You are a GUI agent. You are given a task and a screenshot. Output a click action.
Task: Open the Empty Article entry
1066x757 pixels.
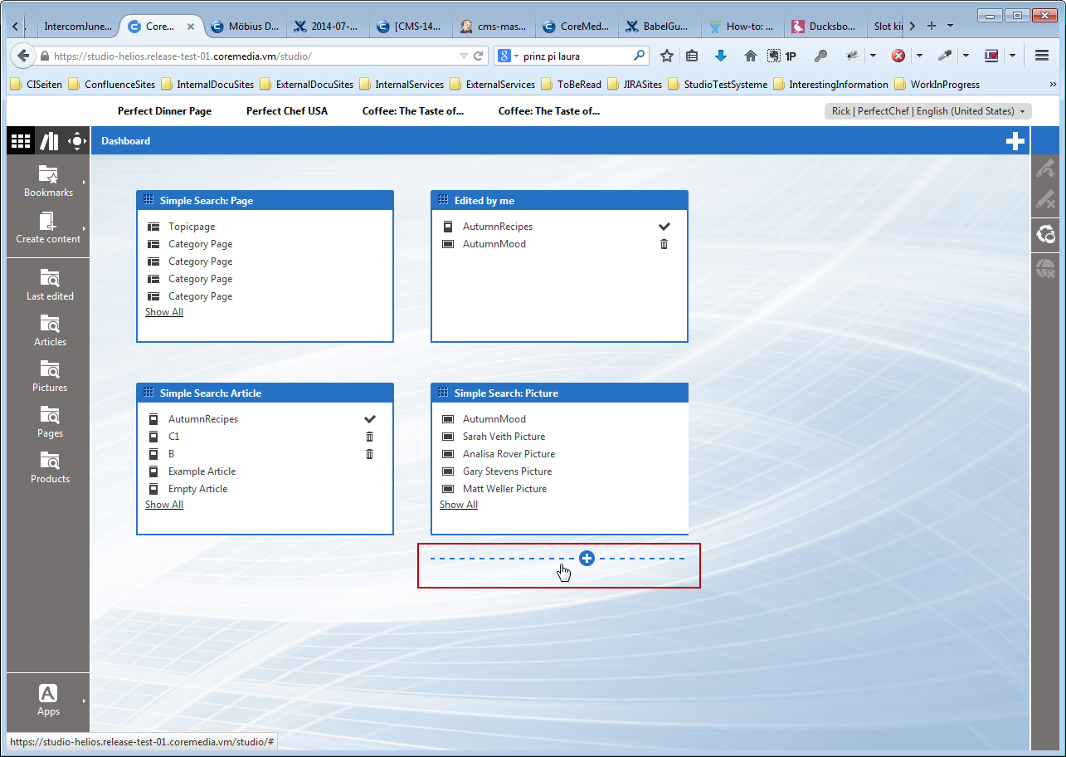click(x=197, y=489)
